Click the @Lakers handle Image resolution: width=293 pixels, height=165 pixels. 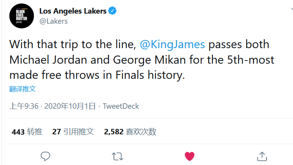pyautogui.click(x=53, y=21)
